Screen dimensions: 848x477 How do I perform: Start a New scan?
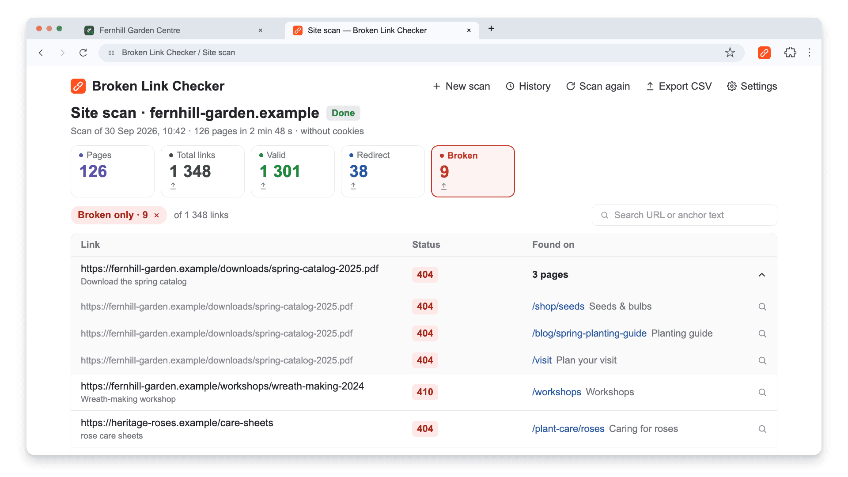click(x=462, y=86)
